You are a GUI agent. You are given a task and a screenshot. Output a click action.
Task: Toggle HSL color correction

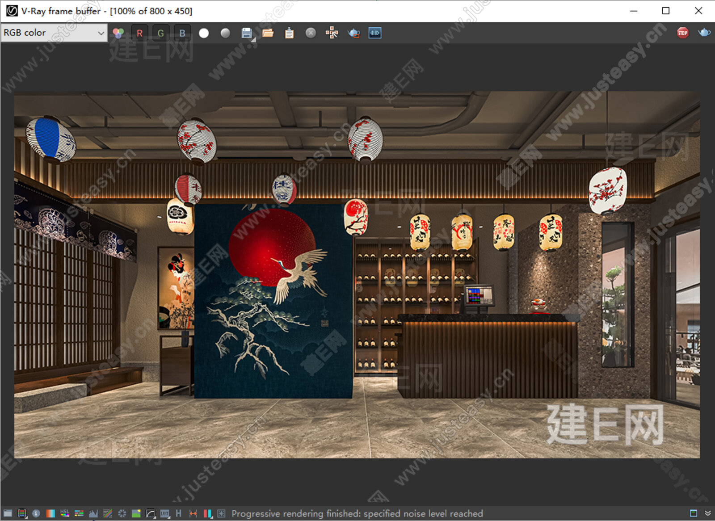(65, 513)
